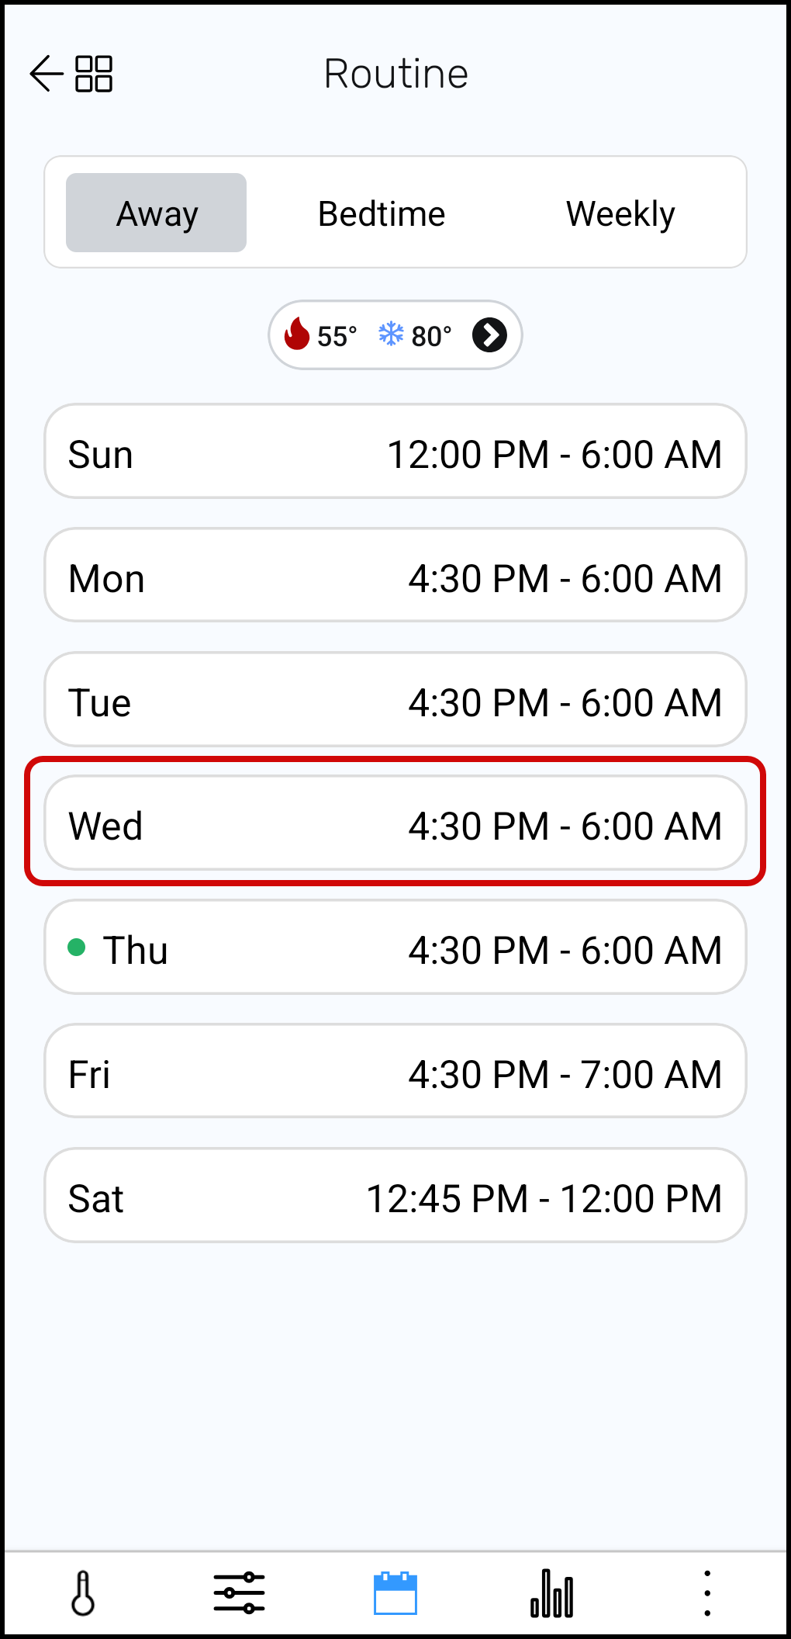Screen dimensions: 791x1639
Task: Expand away temperature settings chevron
Action: click(x=490, y=335)
